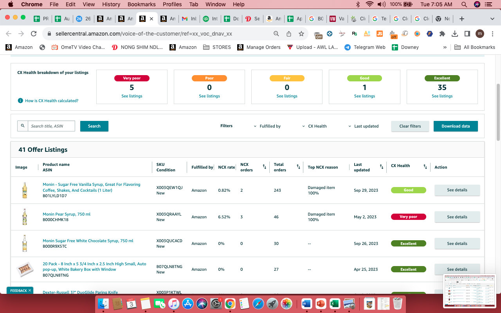
Task: Open the Chrome share icon in address bar
Action: click(289, 34)
